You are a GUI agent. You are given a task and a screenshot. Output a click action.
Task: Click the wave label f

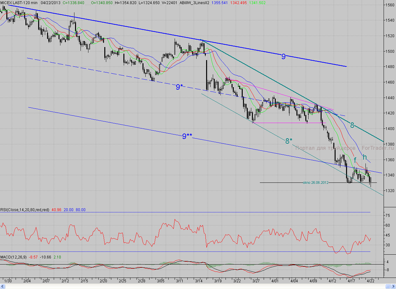pos(355,160)
